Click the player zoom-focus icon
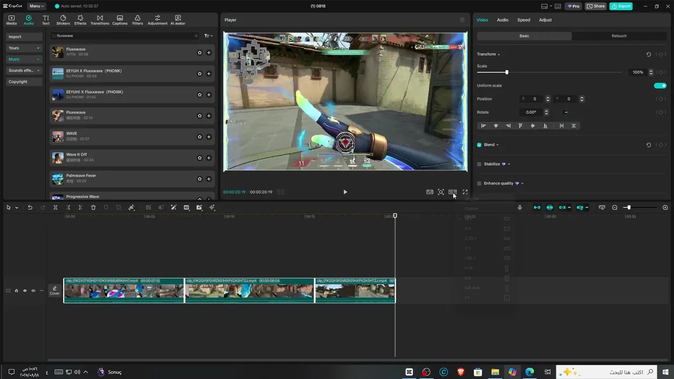The image size is (674, 379). click(x=441, y=192)
